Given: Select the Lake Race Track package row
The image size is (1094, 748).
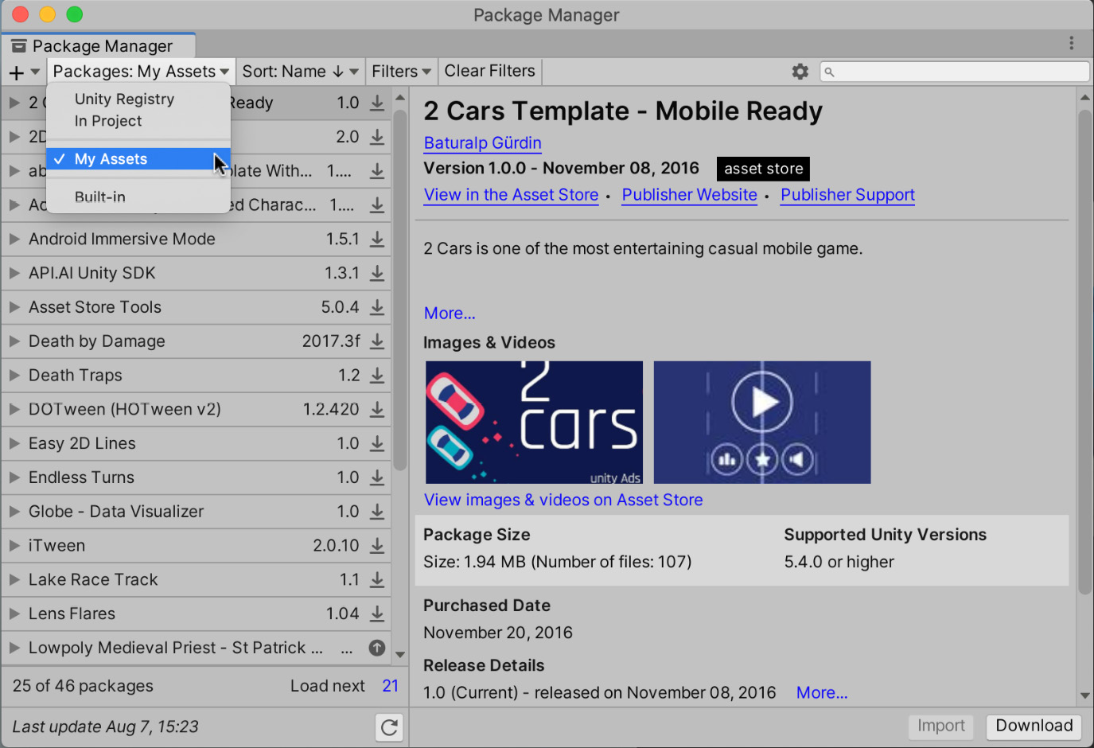Looking at the screenshot, I should (x=196, y=580).
